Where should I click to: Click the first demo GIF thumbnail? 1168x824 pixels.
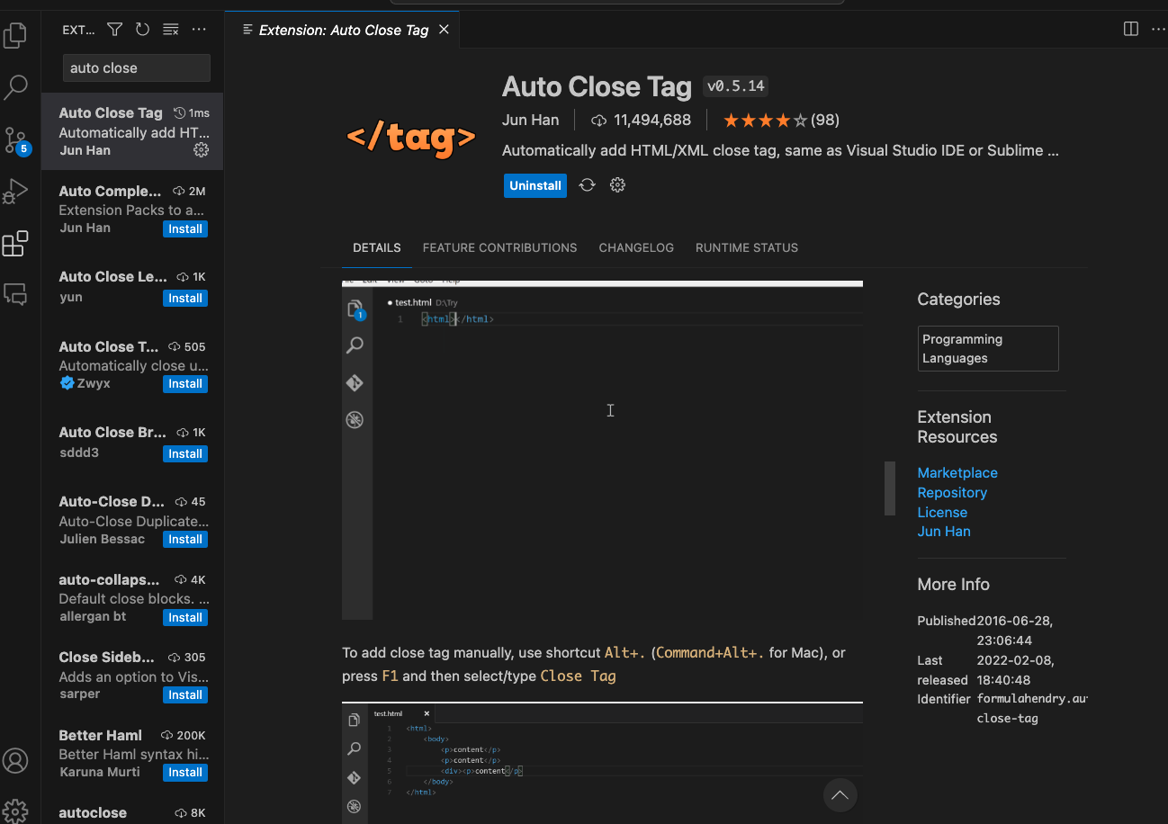pos(602,450)
